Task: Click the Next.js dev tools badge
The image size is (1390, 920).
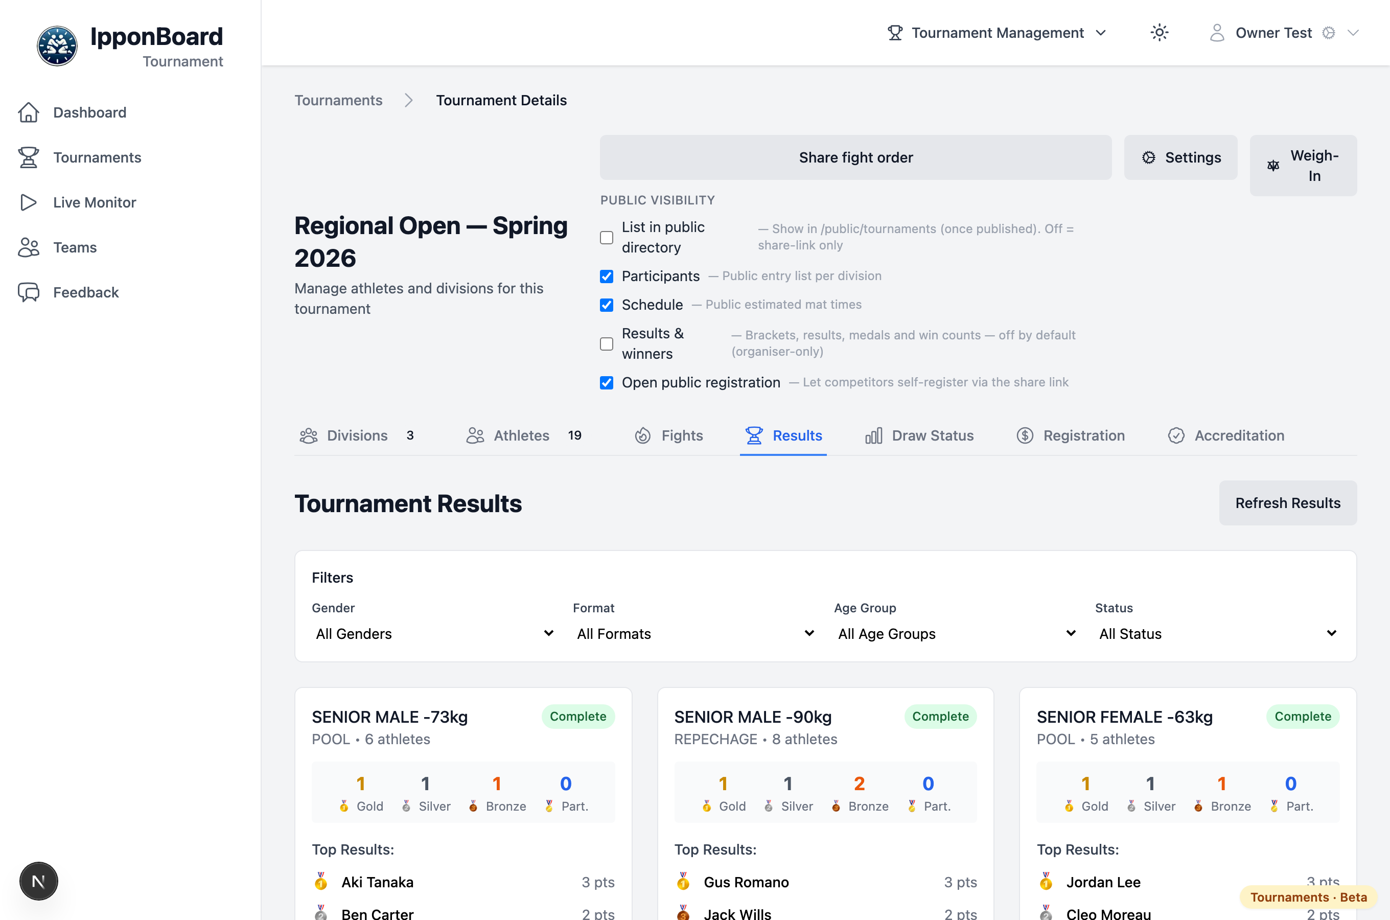Action: 39,881
